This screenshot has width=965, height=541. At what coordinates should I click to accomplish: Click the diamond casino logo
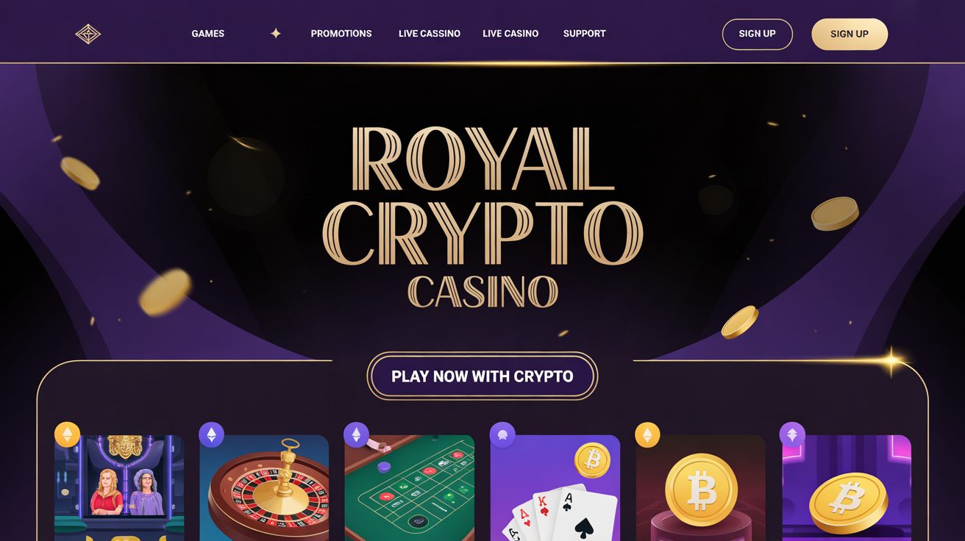88,34
